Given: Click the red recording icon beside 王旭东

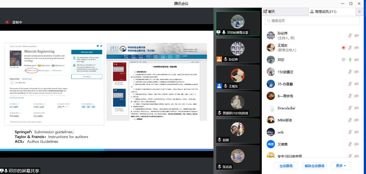Looking at the screenshot, I should [x=343, y=48].
